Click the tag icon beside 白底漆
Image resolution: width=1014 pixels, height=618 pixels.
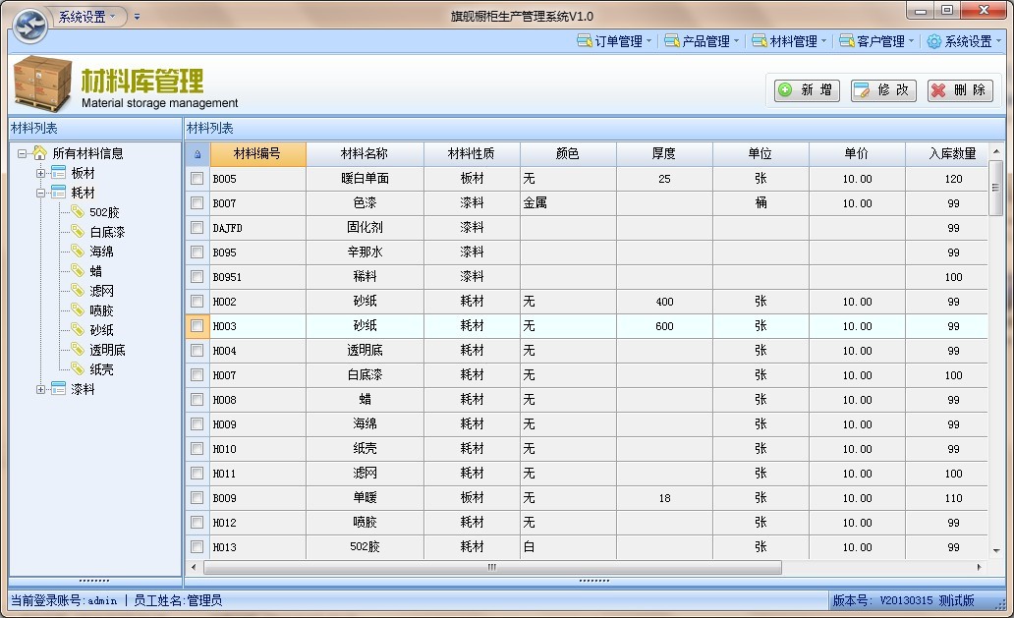(x=78, y=232)
